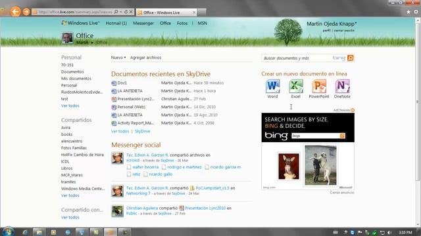Click Christian Aguilera's avatar picture
The image size is (421, 236).
click(117, 211)
